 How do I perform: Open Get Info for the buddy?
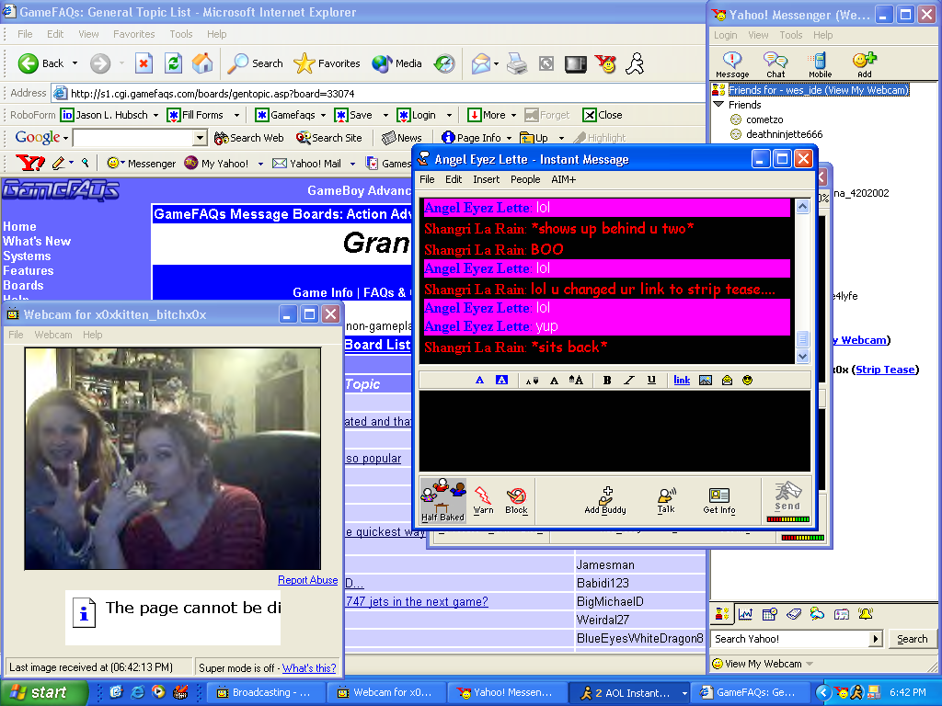[x=718, y=499]
